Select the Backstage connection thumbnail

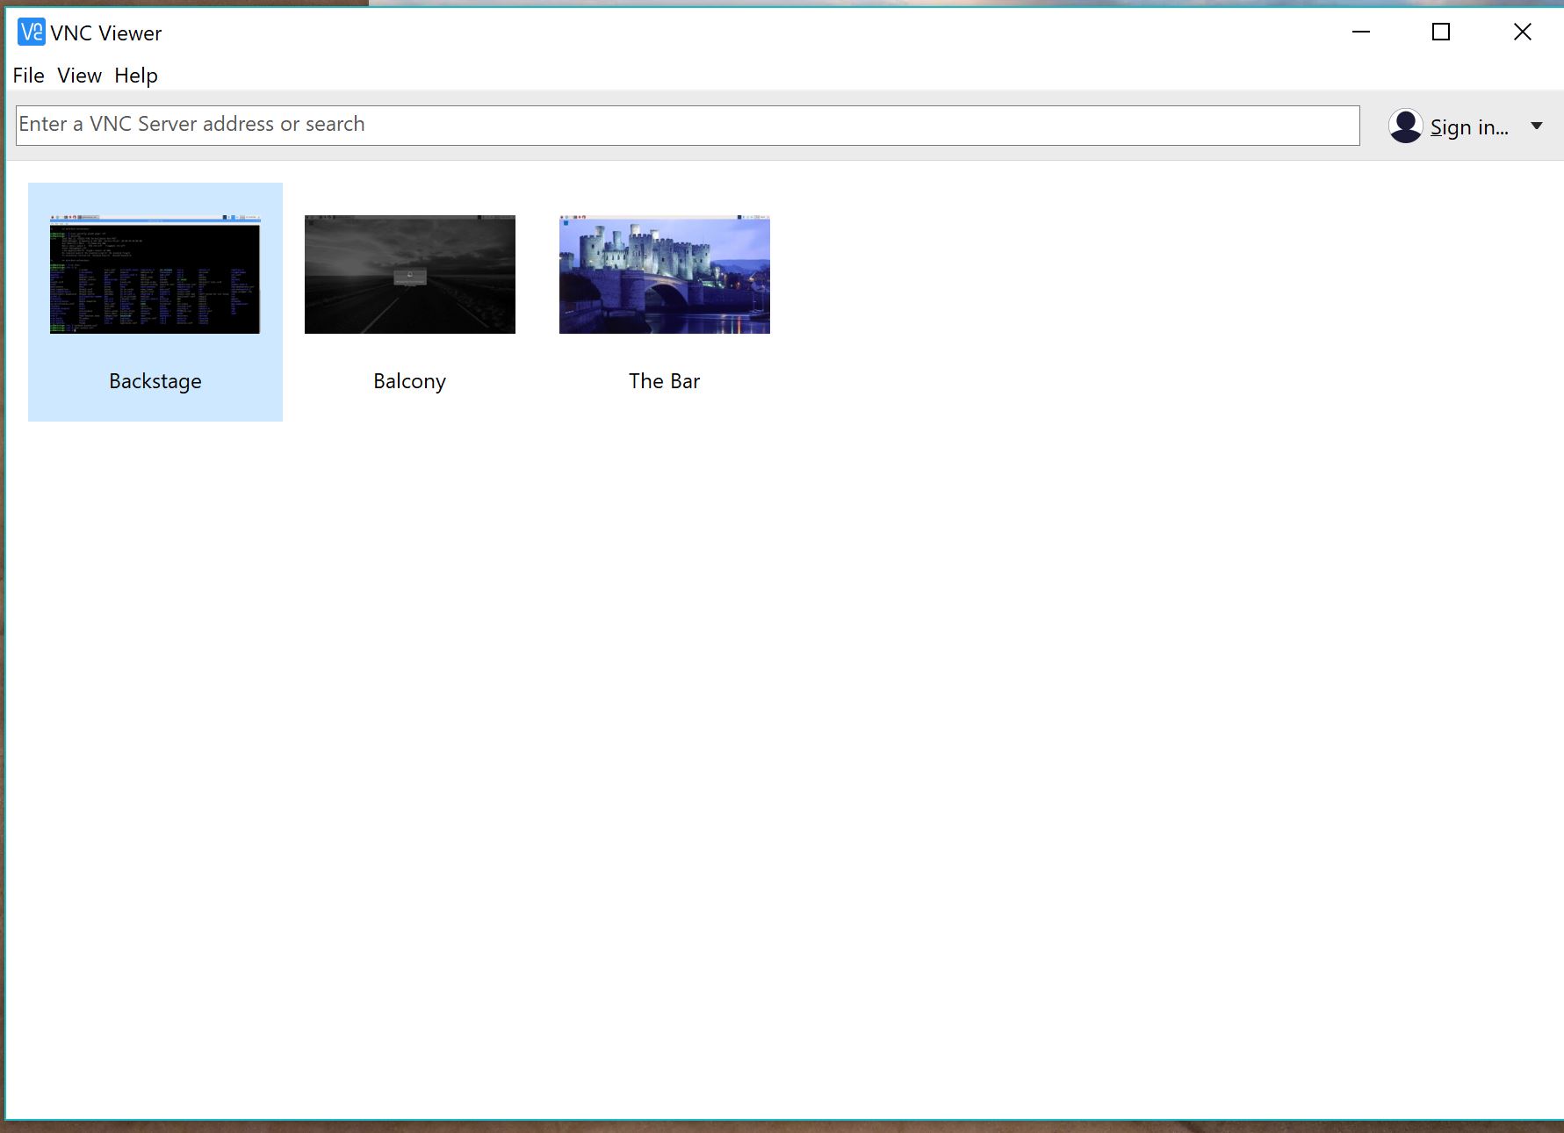155,274
